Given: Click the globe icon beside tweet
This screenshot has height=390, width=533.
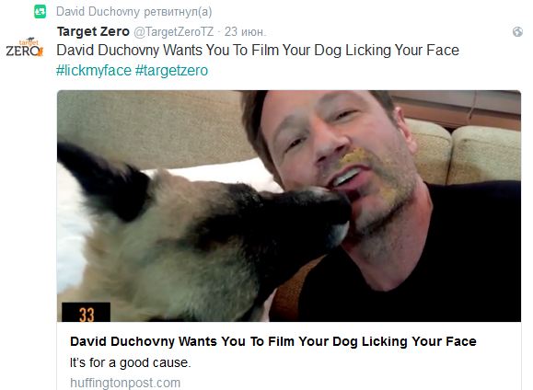Looking at the screenshot, I should tap(517, 32).
